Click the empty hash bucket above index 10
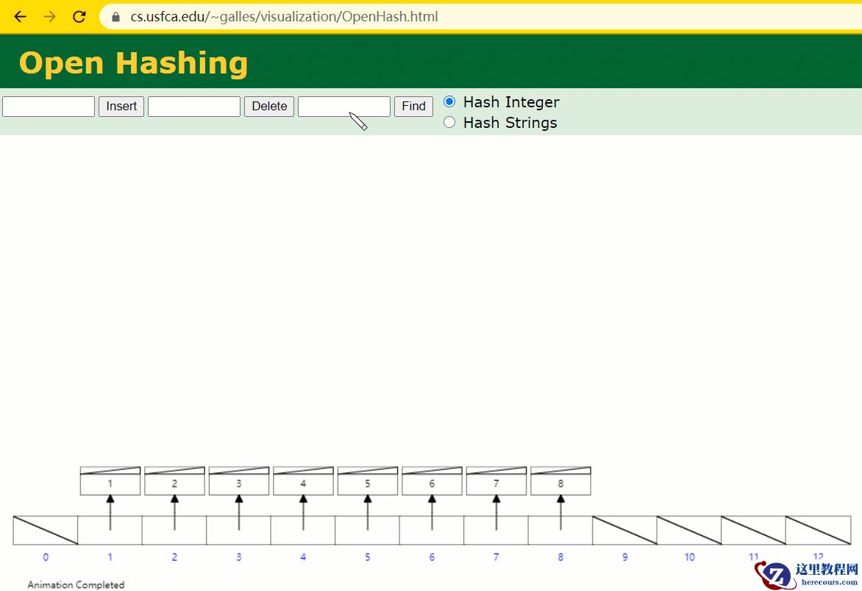Viewport: 862px width, 591px height. click(x=689, y=530)
